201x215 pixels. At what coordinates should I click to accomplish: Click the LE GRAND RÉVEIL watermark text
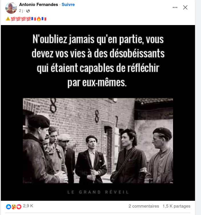[x=98, y=192]
